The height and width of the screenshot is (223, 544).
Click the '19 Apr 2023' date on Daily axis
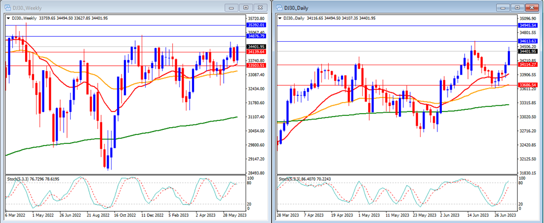pyautogui.click(x=343, y=216)
